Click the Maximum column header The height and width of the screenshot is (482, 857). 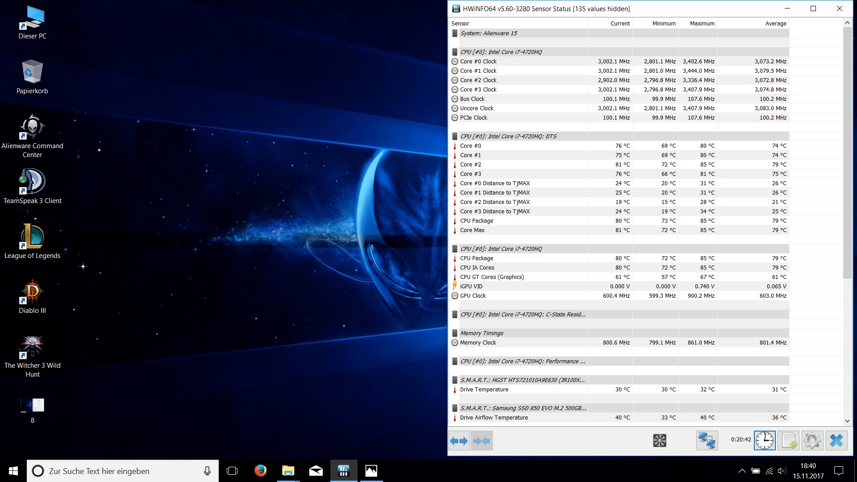tap(702, 24)
